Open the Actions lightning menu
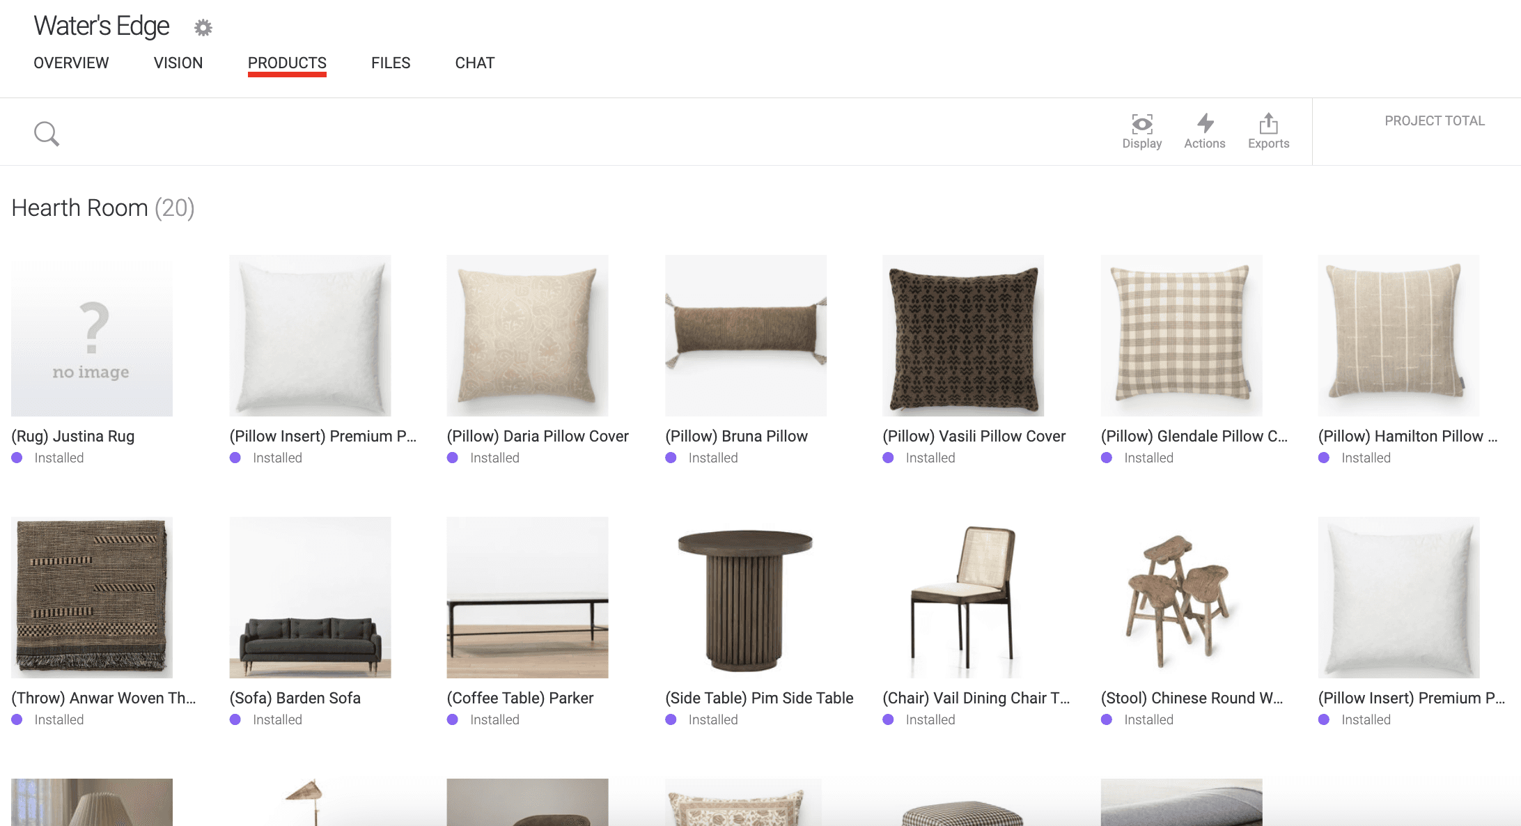 1204,131
